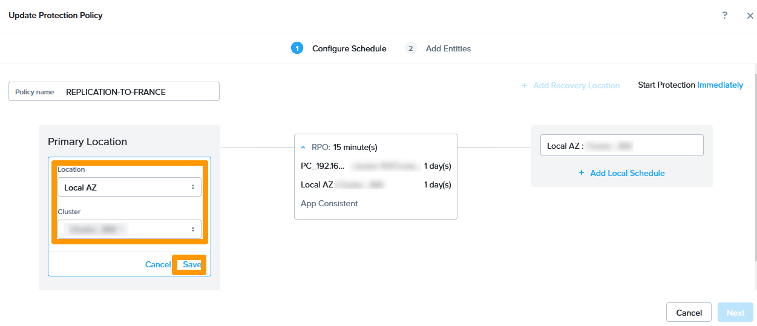
Task: Click the plus icon beside Add Local Schedule
Action: click(x=582, y=173)
